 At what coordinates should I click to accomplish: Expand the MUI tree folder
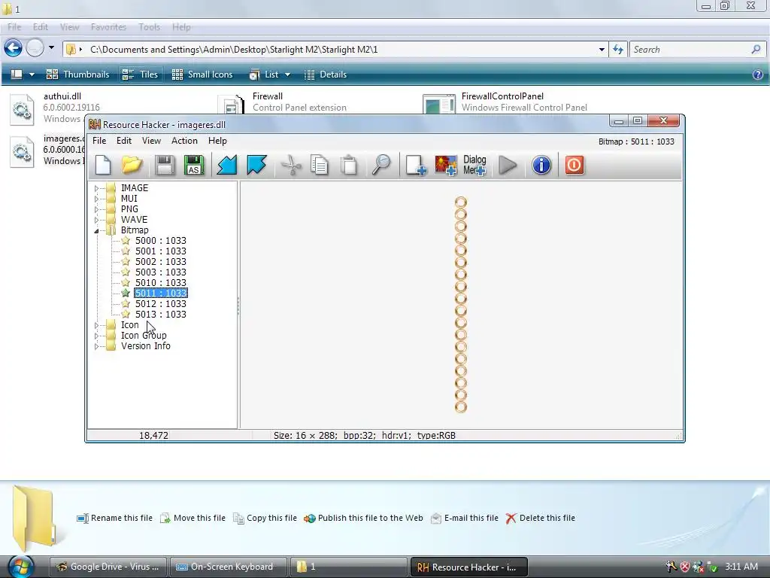96,199
